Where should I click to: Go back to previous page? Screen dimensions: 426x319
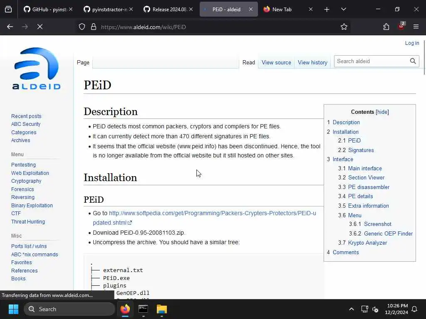[10, 27]
